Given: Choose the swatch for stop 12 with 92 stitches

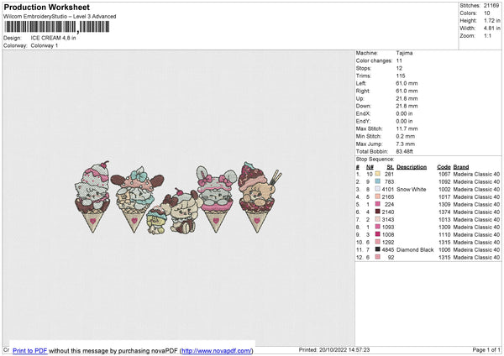Looking at the screenshot, I should [378, 257].
